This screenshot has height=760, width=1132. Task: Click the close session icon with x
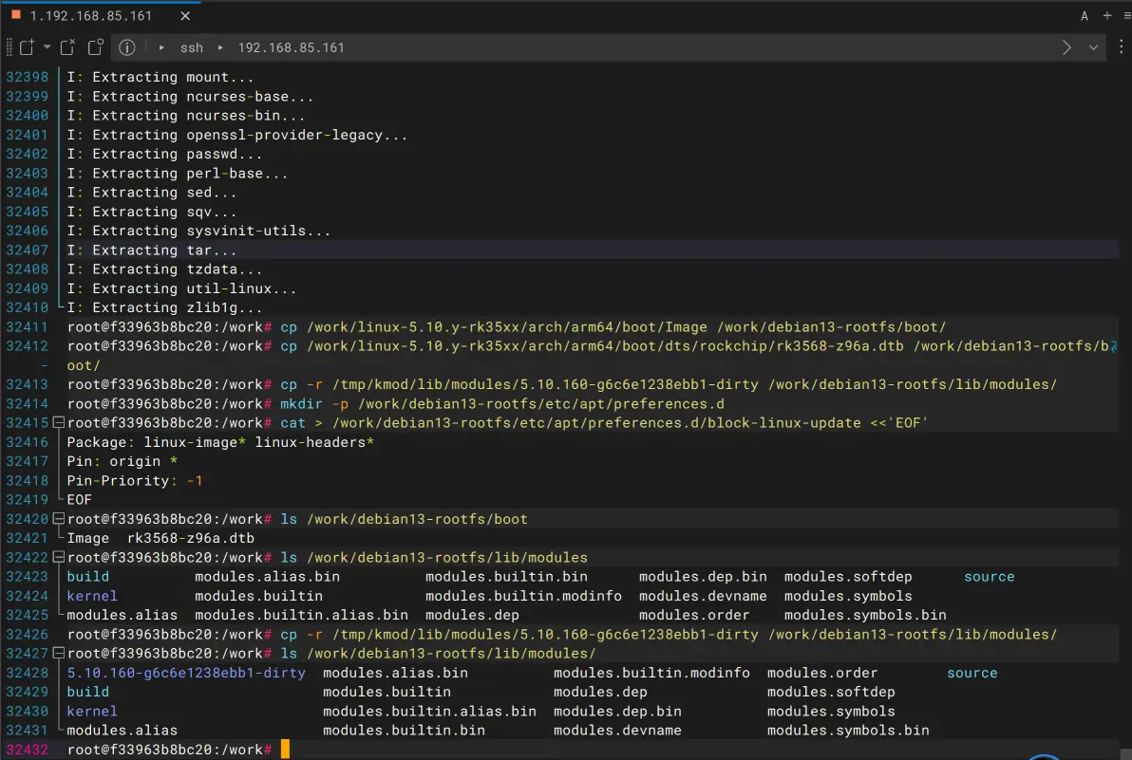pyautogui.click(x=67, y=47)
